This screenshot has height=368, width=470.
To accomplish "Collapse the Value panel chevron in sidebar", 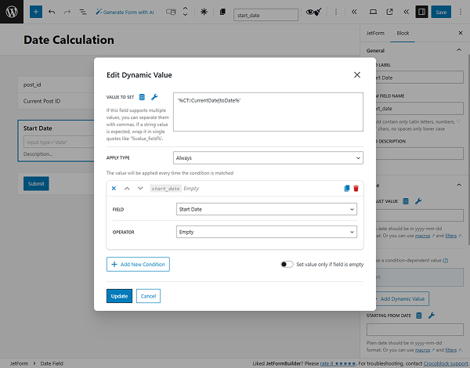I will tap(458, 185).
